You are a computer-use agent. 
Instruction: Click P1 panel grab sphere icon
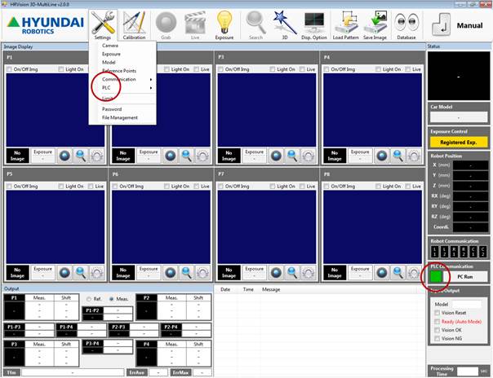tap(64, 156)
